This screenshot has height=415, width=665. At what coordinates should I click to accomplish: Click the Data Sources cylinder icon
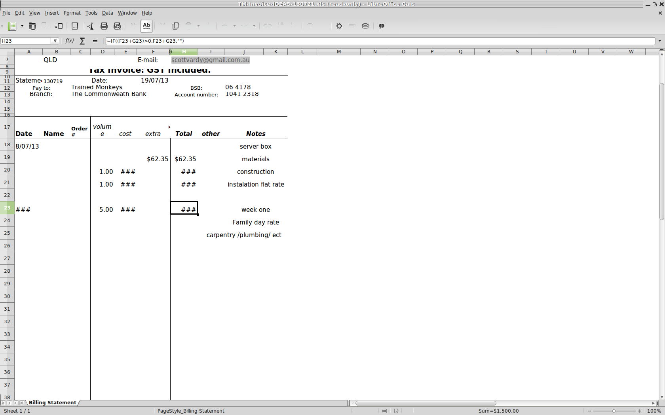(365, 26)
